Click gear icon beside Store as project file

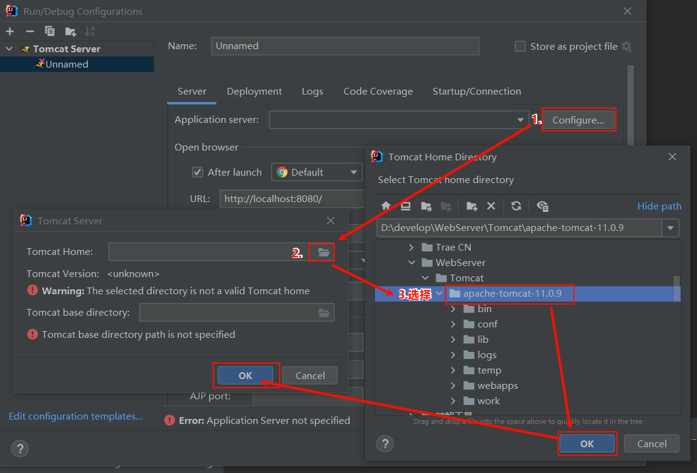click(627, 46)
